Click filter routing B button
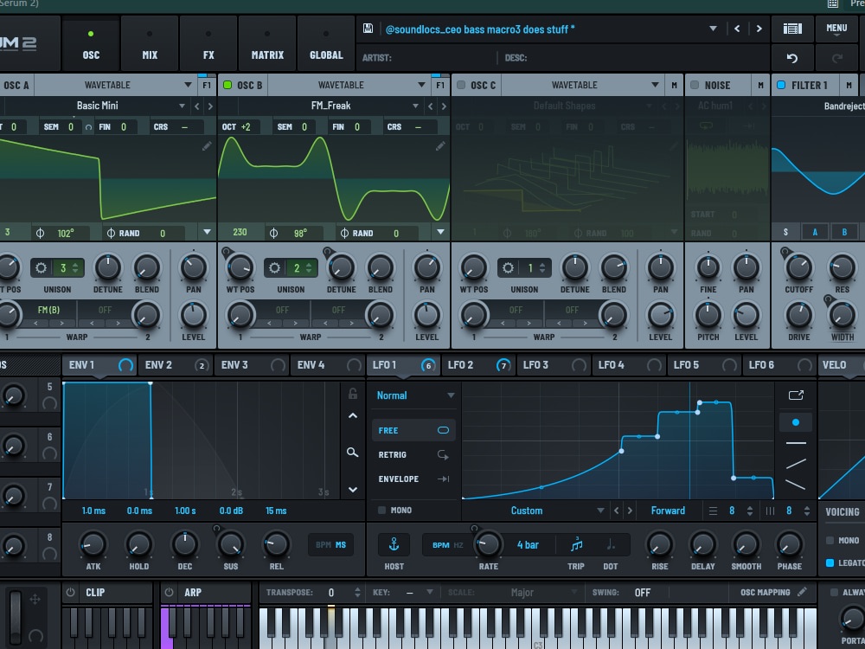The width and height of the screenshot is (865, 649). (x=844, y=232)
